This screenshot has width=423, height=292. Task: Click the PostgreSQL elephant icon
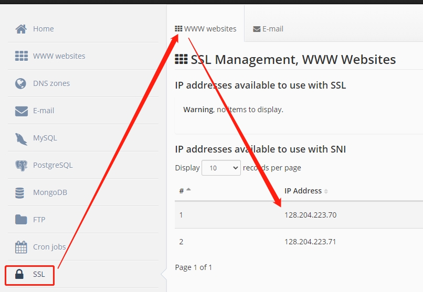(x=21, y=166)
